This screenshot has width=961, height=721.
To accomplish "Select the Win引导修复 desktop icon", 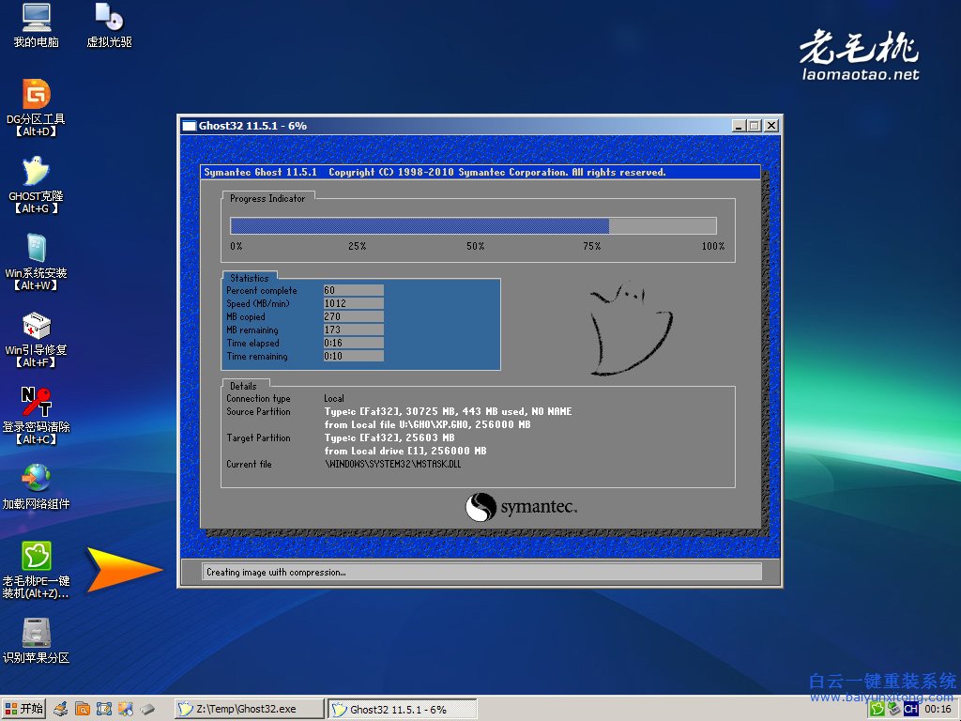I will coord(36,326).
